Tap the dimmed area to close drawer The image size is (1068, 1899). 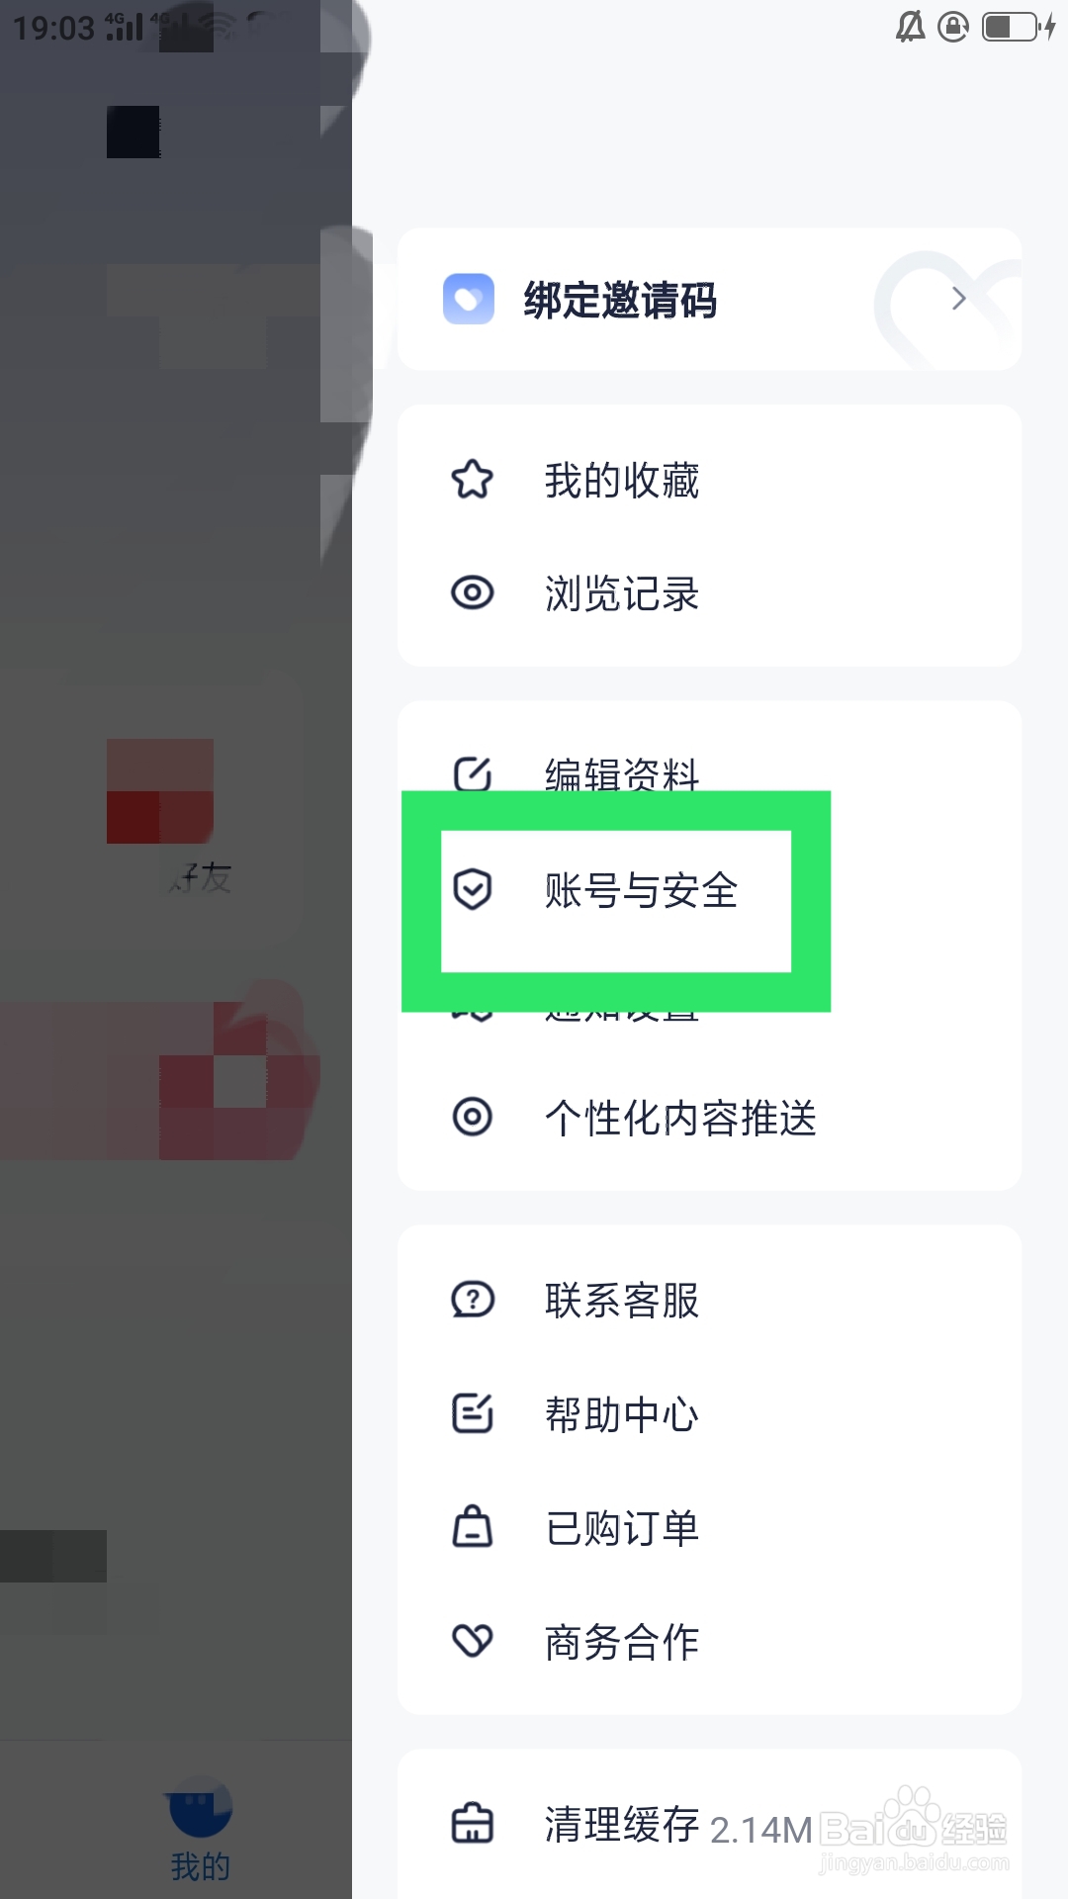click(x=176, y=949)
